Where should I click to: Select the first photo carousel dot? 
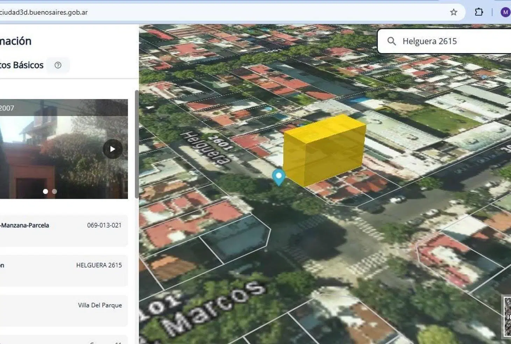coord(45,191)
